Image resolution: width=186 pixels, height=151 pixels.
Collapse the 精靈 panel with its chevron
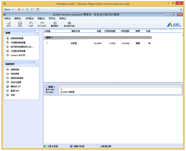(x=37, y=33)
